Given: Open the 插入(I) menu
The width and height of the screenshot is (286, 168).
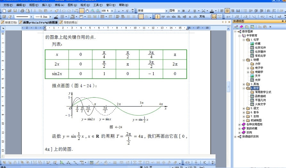Looking at the screenshot, I should (47, 5).
